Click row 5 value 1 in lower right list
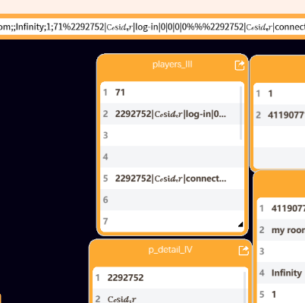This screenshot has width=305, height=303. (x=281, y=294)
